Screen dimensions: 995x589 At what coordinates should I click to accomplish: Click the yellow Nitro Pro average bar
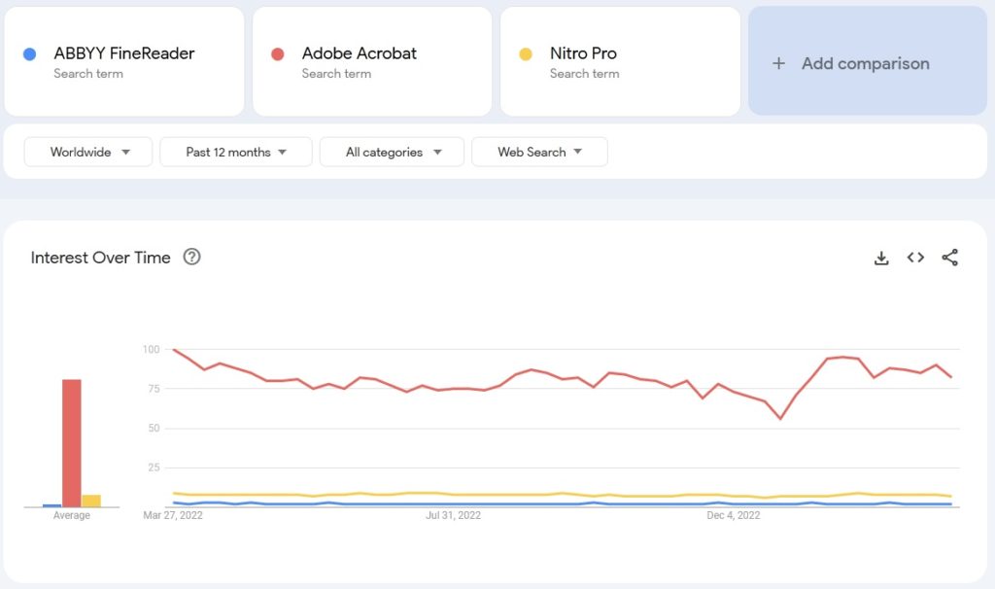(91, 501)
